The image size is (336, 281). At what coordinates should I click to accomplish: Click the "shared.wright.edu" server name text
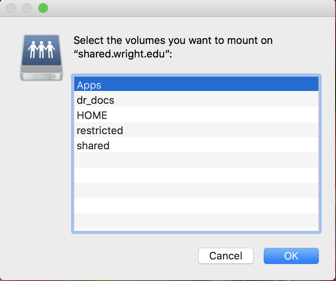coord(122,54)
